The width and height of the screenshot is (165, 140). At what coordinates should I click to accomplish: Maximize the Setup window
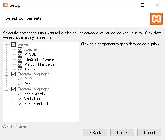pyautogui.click(x=142, y=5)
